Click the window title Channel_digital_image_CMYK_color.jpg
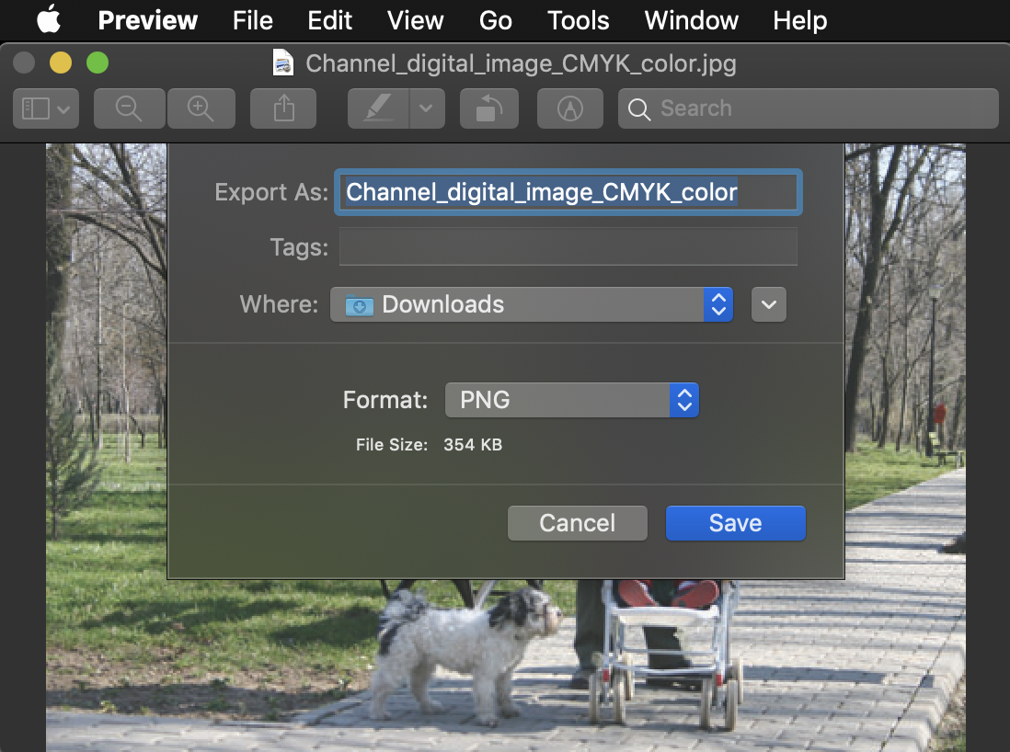This screenshot has height=752, width=1010. click(521, 63)
